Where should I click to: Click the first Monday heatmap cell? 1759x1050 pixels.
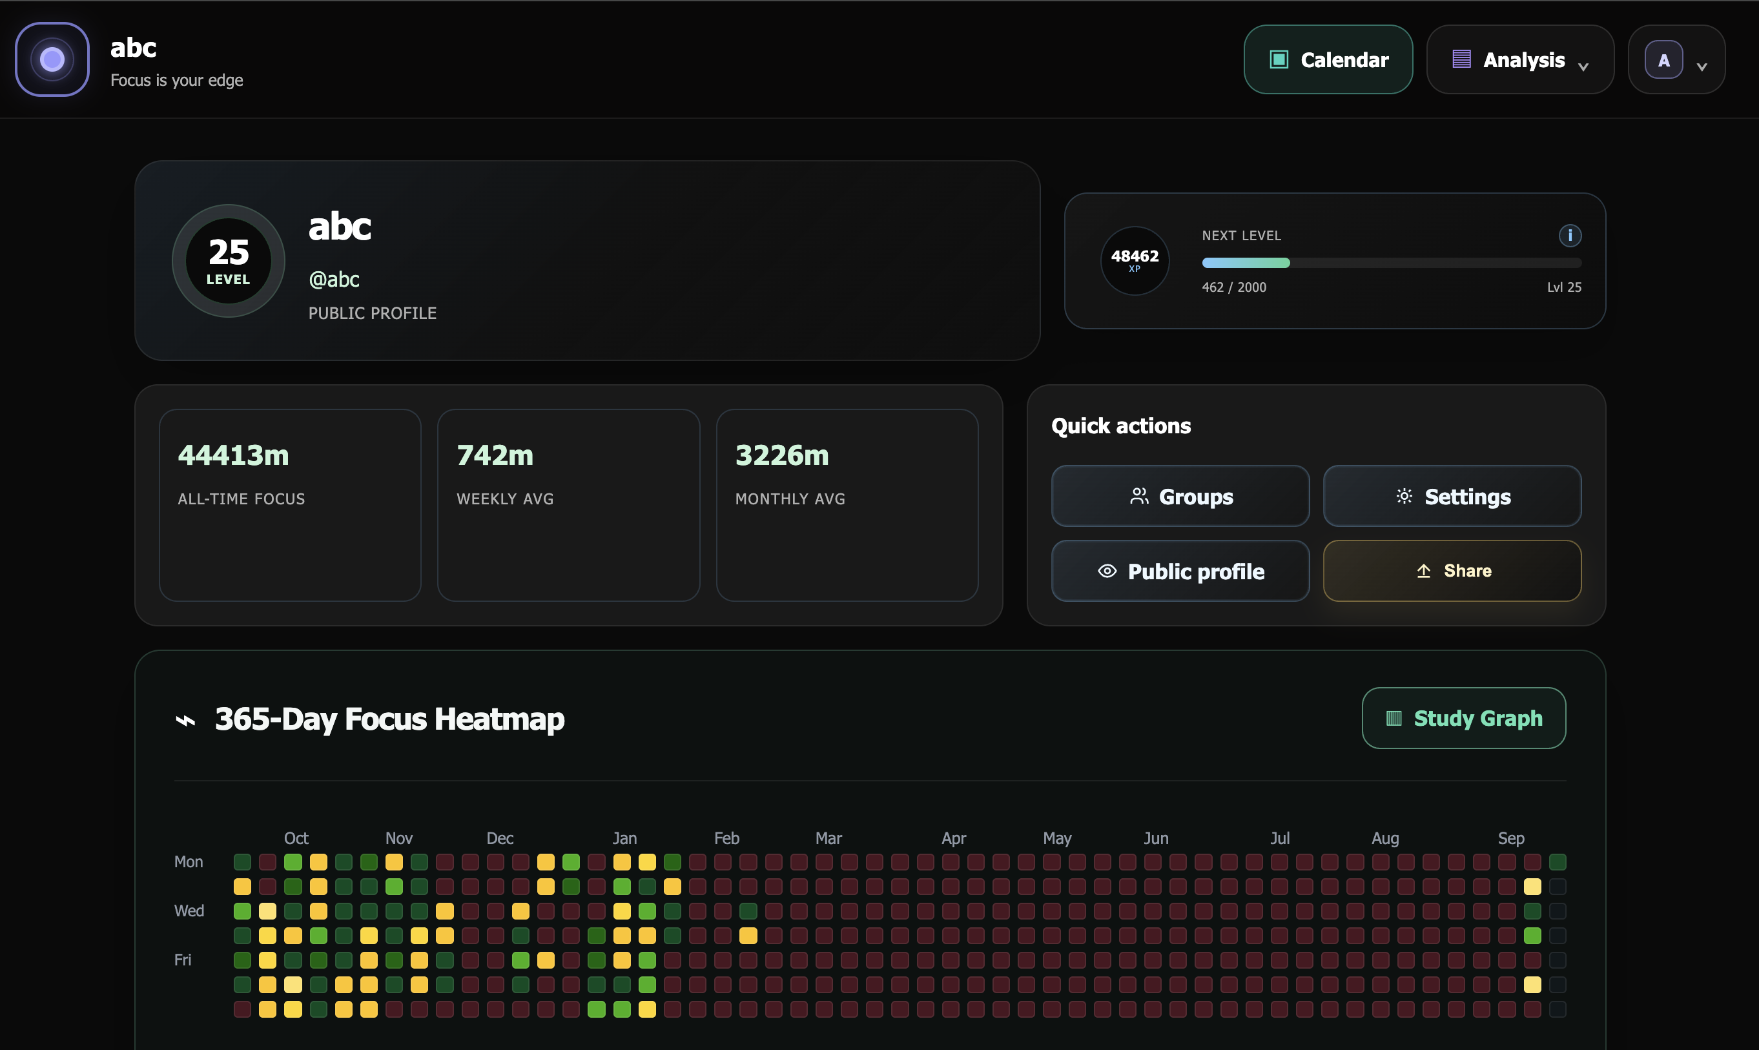tap(243, 862)
